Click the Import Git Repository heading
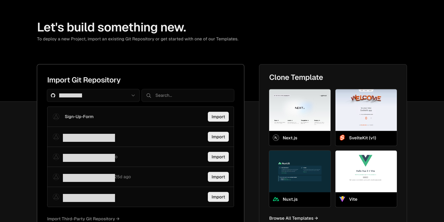444x222 pixels. (84, 80)
